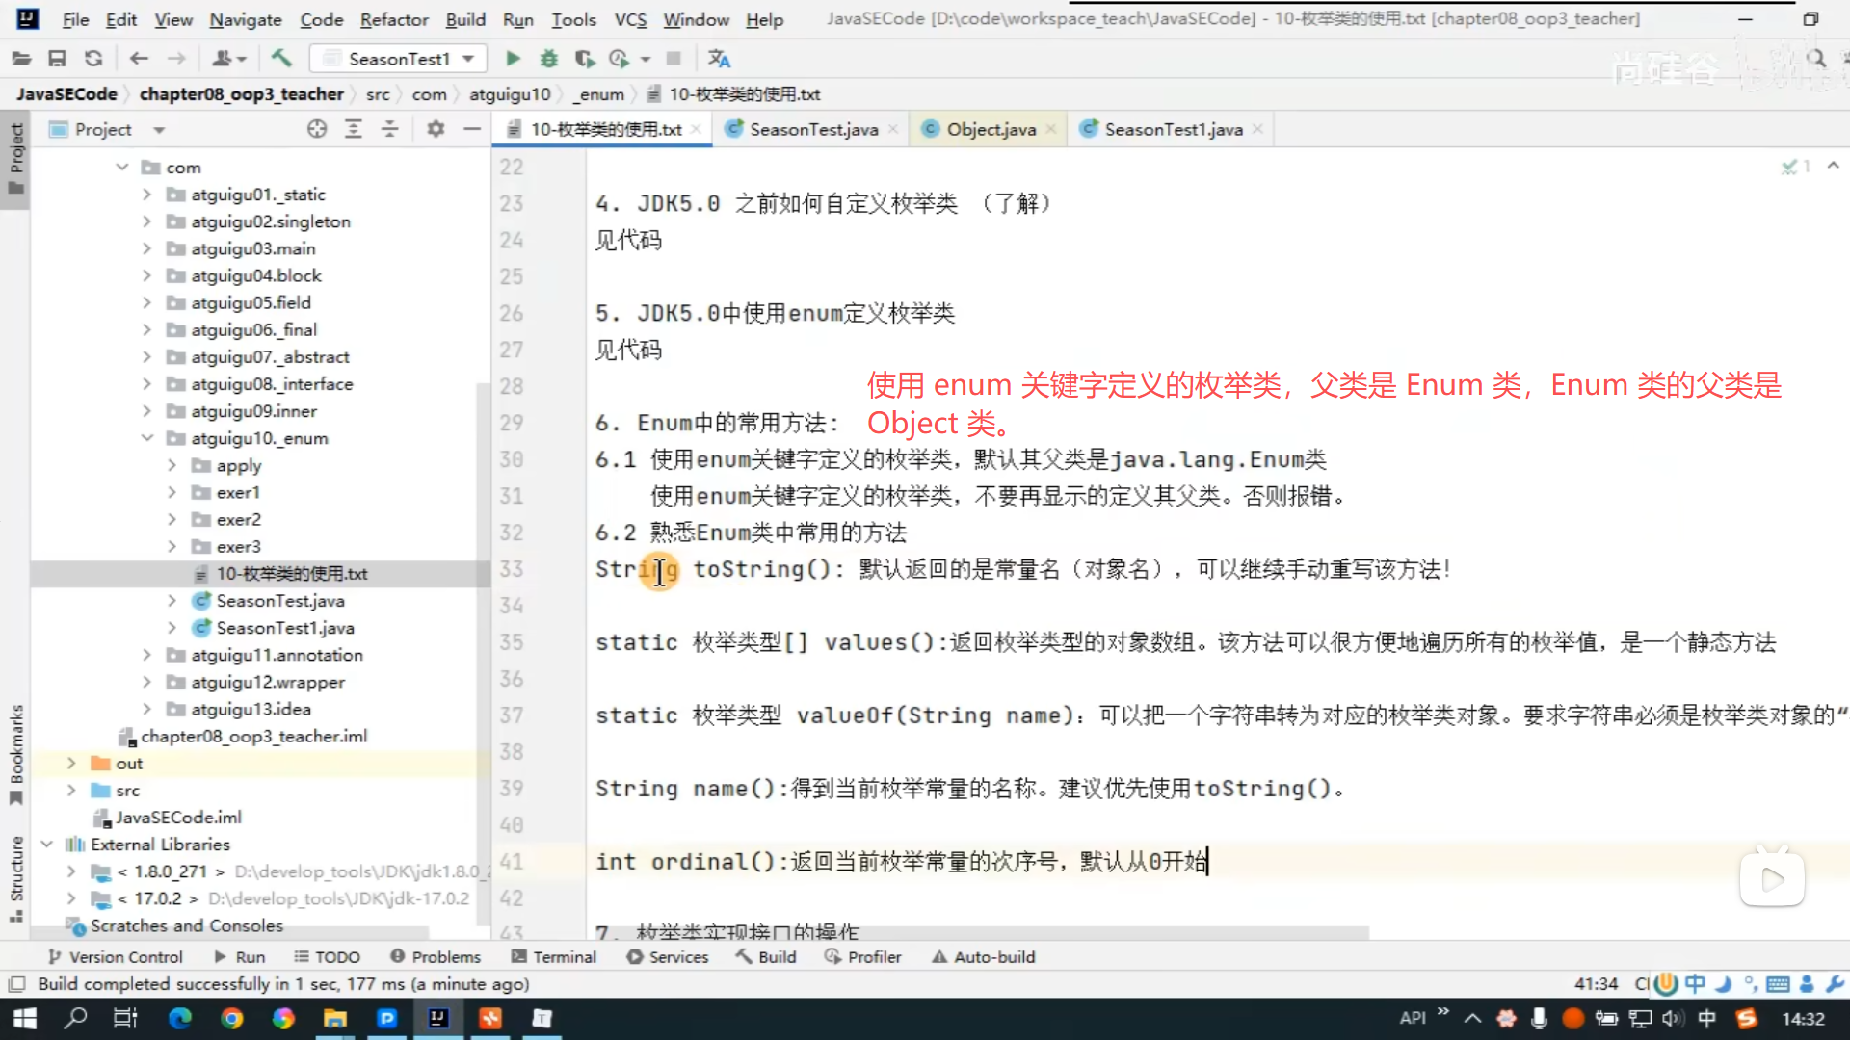Screen dimensions: 1850x1040
Task: Open the SeasonTest1 run configuration dropdown
Action: [x=399, y=59]
